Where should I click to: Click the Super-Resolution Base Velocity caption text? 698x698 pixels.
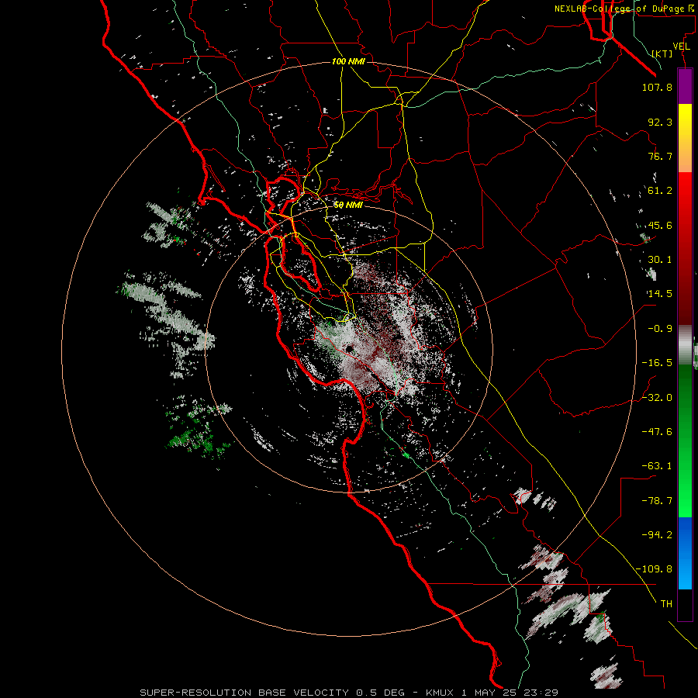(x=348, y=693)
